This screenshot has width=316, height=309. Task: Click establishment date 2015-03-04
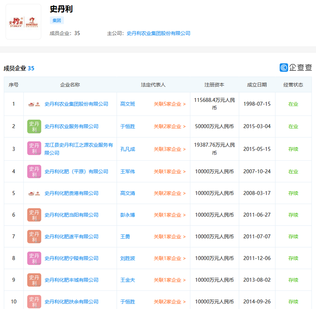[x=257, y=126]
